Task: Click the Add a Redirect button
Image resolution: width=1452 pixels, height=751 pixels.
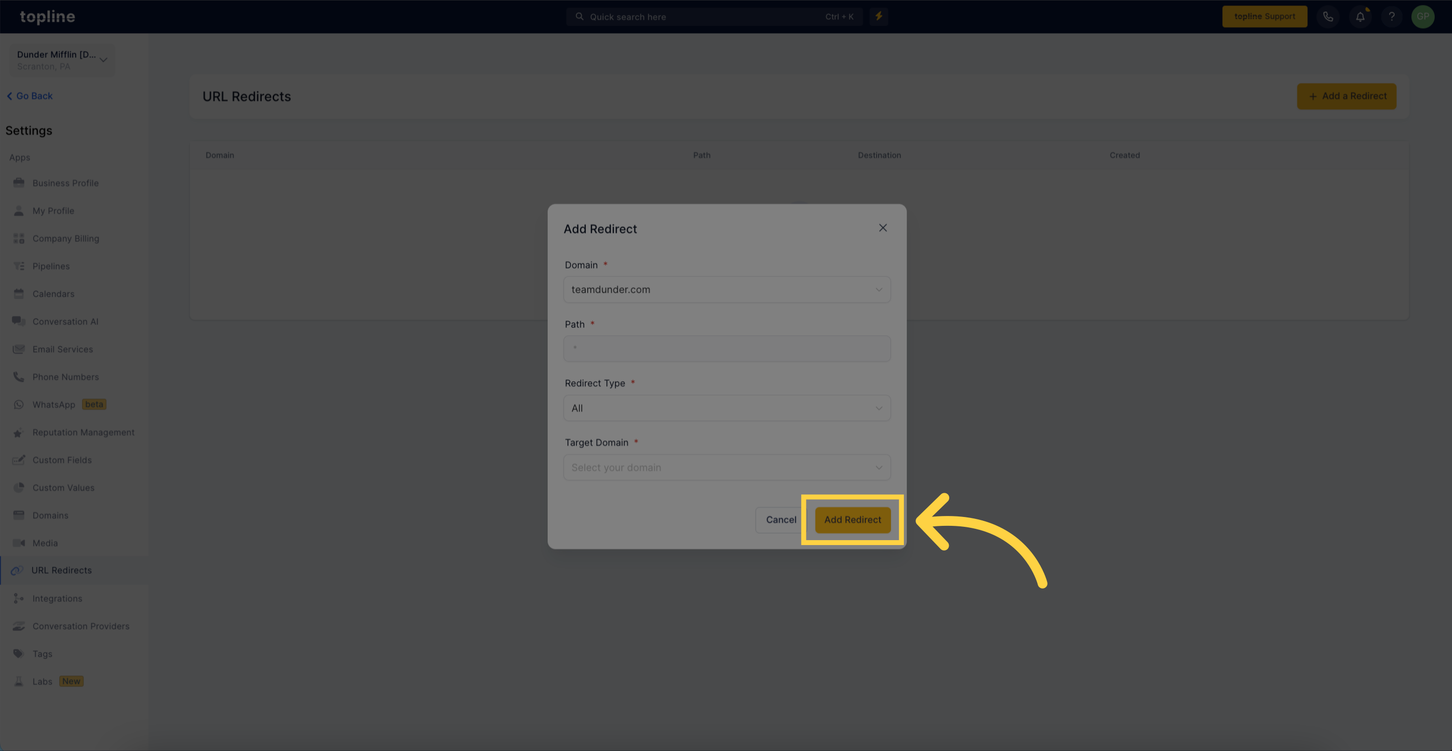Action: 1346,96
